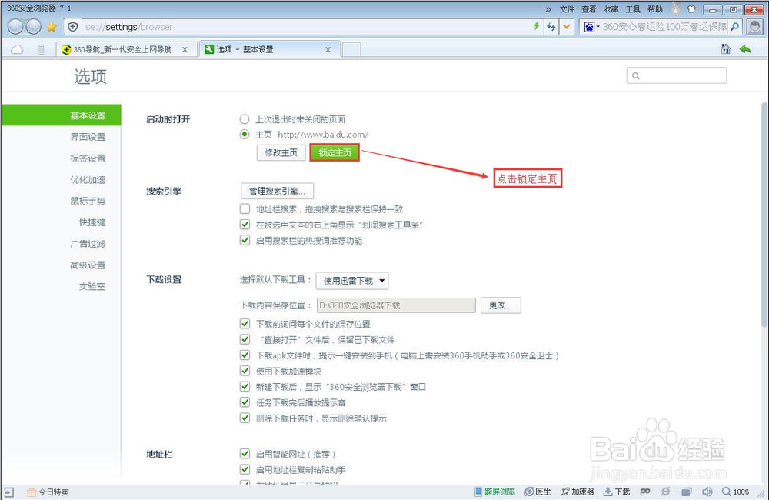Click the green undo closed tab arrow
This screenshot has width=769, height=500.
745,49
